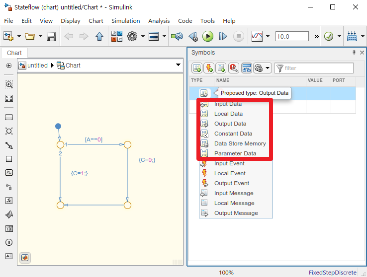The height and width of the screenshot is (277, 367).
Task: Go up to parent with arrow
Action: [99, 36]
